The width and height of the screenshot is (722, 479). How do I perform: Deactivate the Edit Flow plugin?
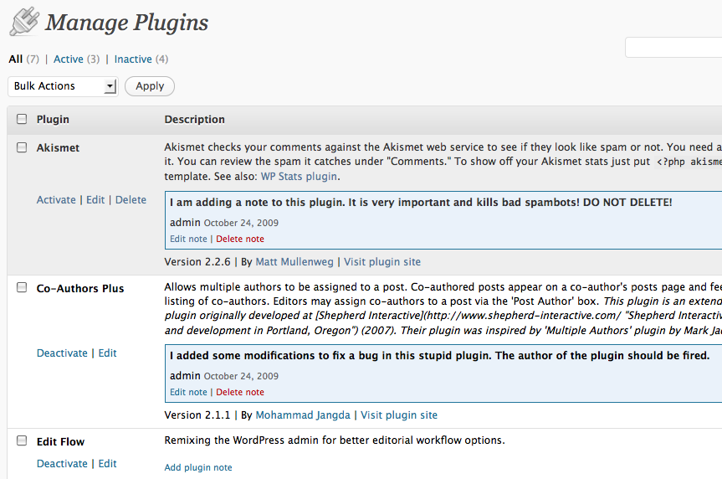(62, 464)
